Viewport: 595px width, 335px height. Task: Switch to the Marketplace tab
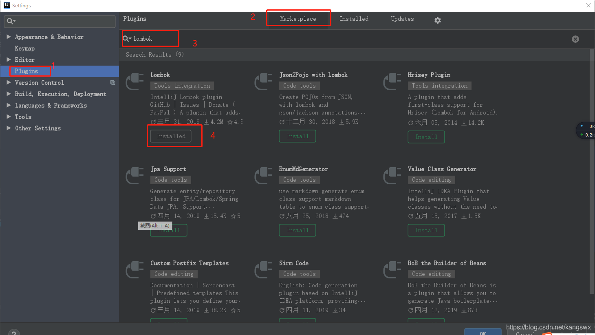pos(298,19)
